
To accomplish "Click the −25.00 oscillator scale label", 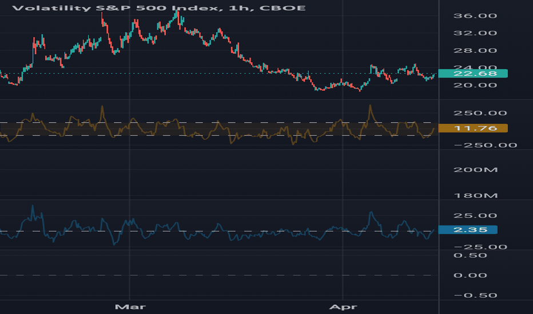I will click(x=480, y=247).
